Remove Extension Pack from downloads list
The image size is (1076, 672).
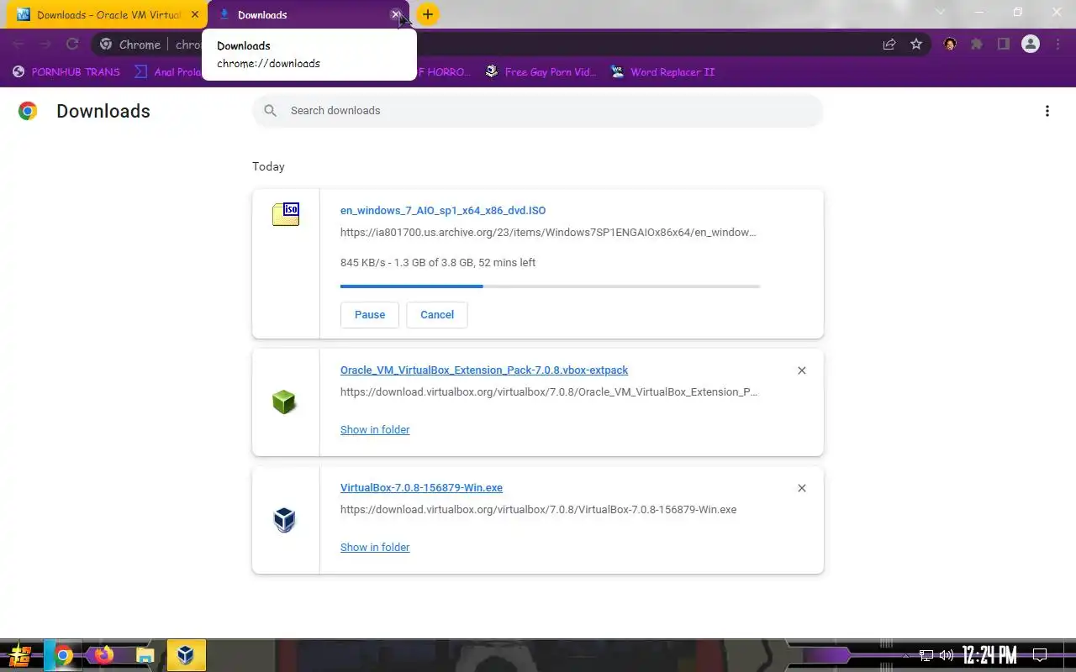[802, 370]
